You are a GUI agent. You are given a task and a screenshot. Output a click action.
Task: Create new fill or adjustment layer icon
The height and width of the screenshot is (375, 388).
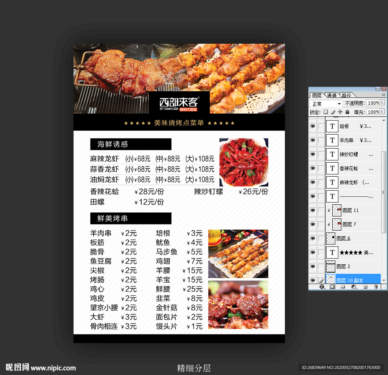(x=354, y=287)
